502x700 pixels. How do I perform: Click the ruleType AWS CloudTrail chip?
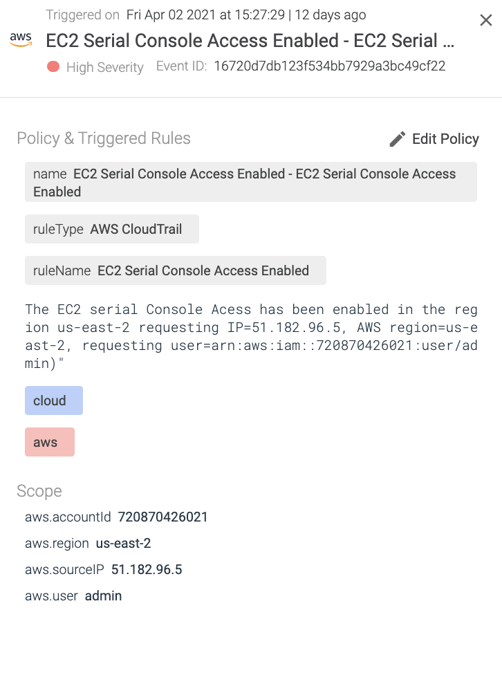(x=111, y=228)
